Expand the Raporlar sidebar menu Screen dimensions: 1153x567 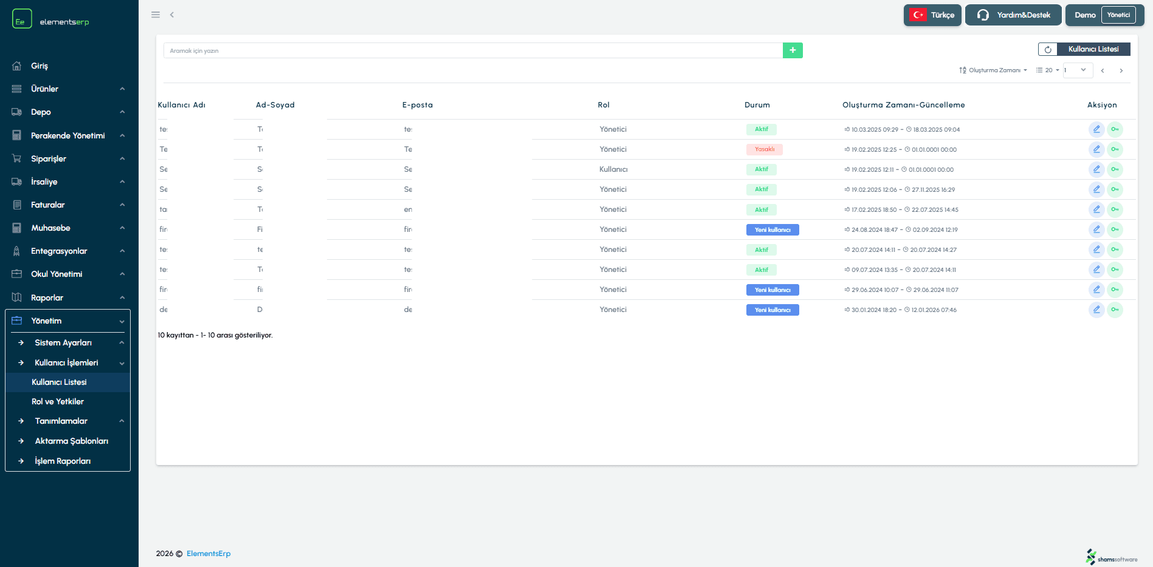click(69, 297)
